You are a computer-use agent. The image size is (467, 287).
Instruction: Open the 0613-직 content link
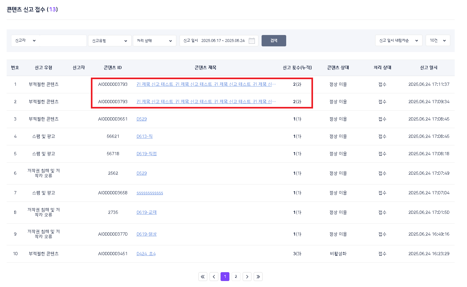[144, 136]
